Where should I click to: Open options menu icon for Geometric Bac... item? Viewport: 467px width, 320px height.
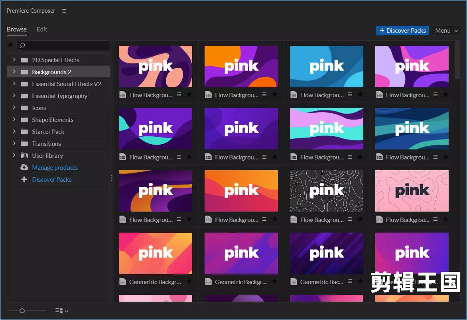(350, 281)
